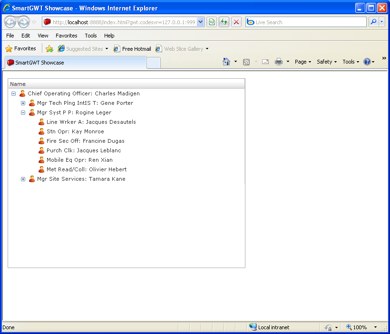The width and height of the screenshot is (390, 334).
Task: Click the Read Mail icon
Action: [265, 62]
